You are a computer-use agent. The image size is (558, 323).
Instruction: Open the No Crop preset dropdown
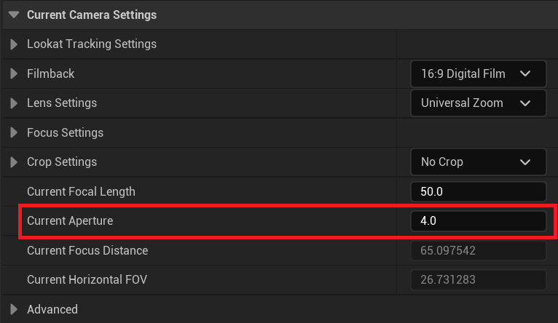(x=479, y=162)
